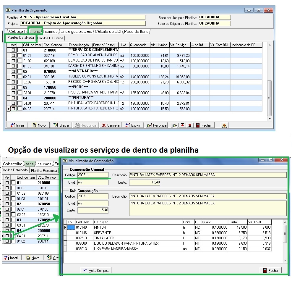Select the Peso do Itens tab
The image size is (292, 281).
click(136, 31)
